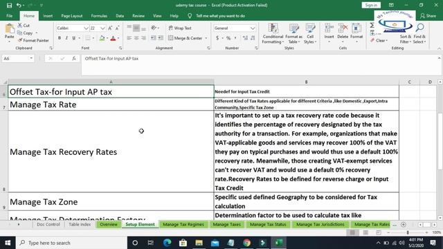This screenshot has height=249, width=443.
Task: Toggle Wrap Text
Action: [x=180, y=28]
